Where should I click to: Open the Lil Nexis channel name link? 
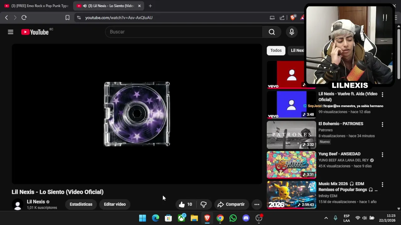36,202
